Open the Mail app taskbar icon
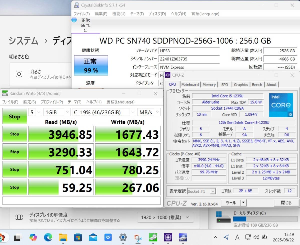 (x=93, y=237)
